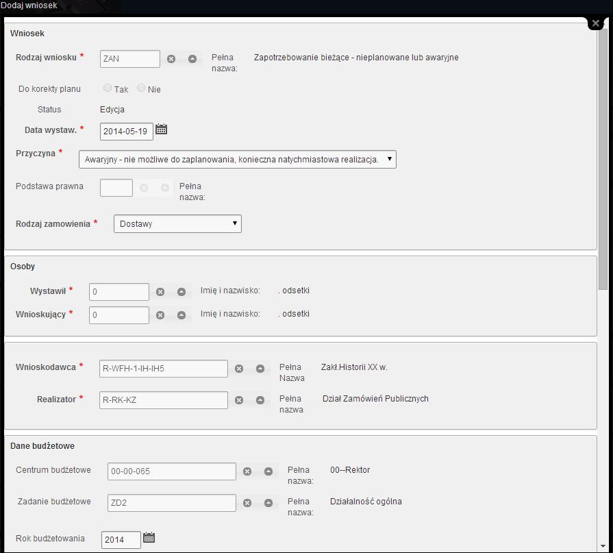Screen dimensions: 613x553
Task: Click the vertical scrollbar thumb
Action: 603,158
